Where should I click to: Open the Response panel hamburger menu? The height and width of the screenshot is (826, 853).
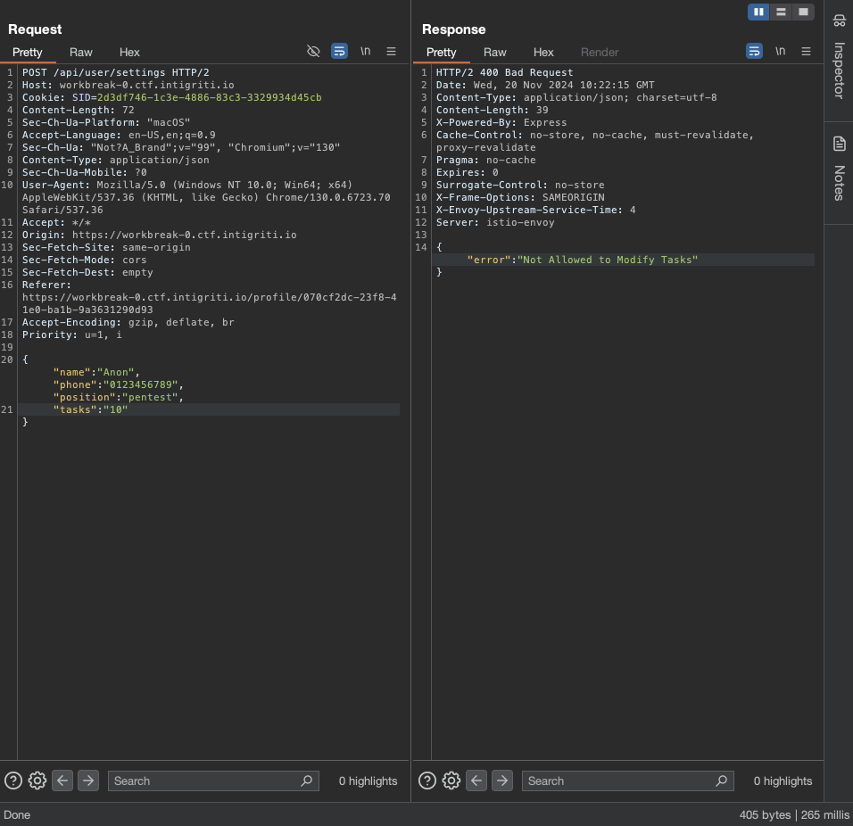[x=807, y=52]
